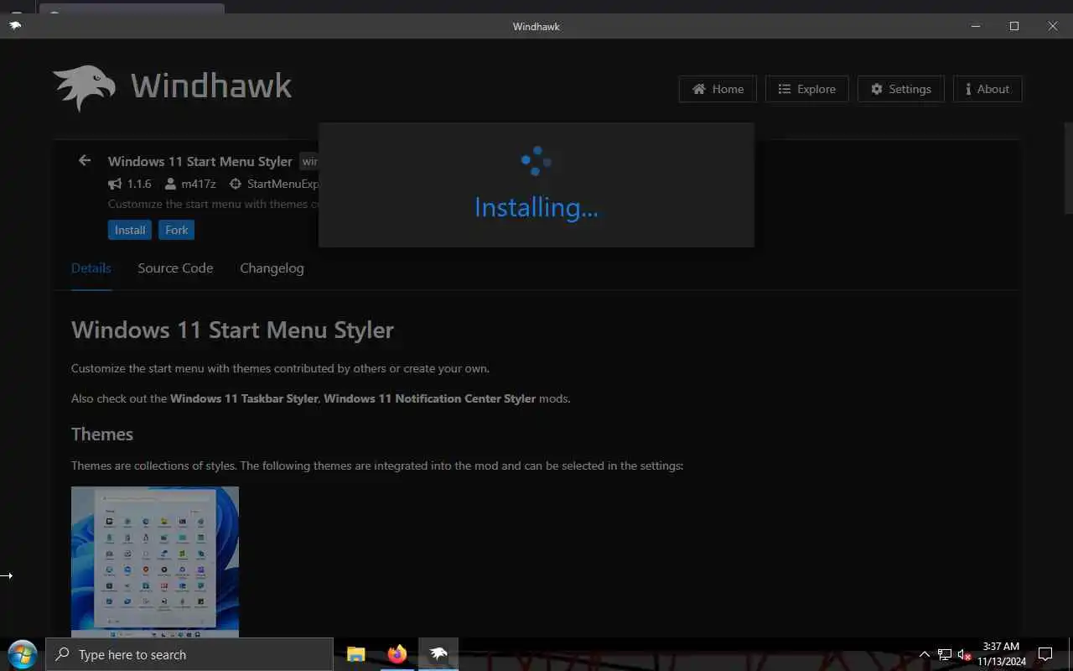Image resolution: width=1073 pixels, height=671 pixels.
Task: Switch to the Changelog tab
Action: tap(272, 268)
